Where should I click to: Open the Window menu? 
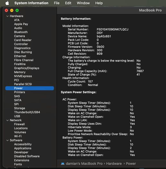click(x=83, y=3)
